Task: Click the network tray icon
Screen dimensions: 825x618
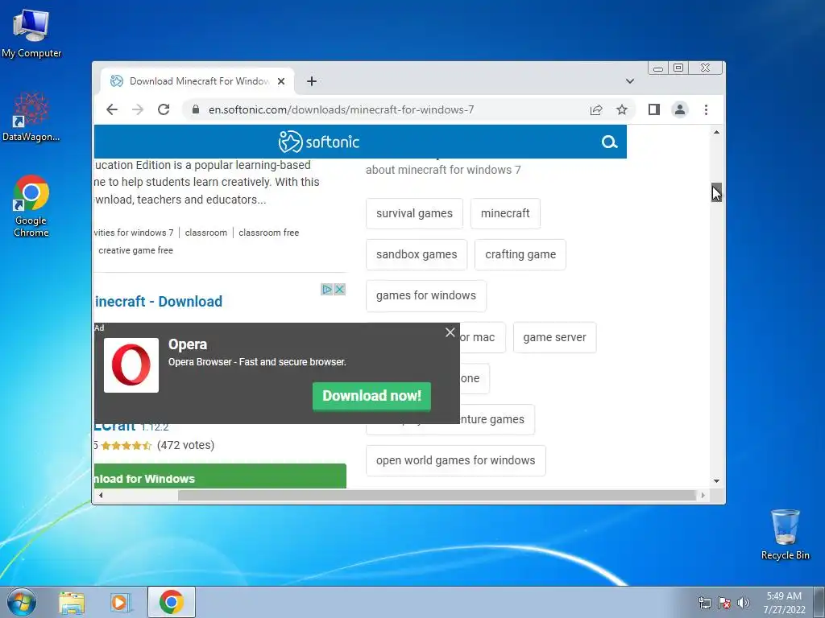Action: click(704, 603)
